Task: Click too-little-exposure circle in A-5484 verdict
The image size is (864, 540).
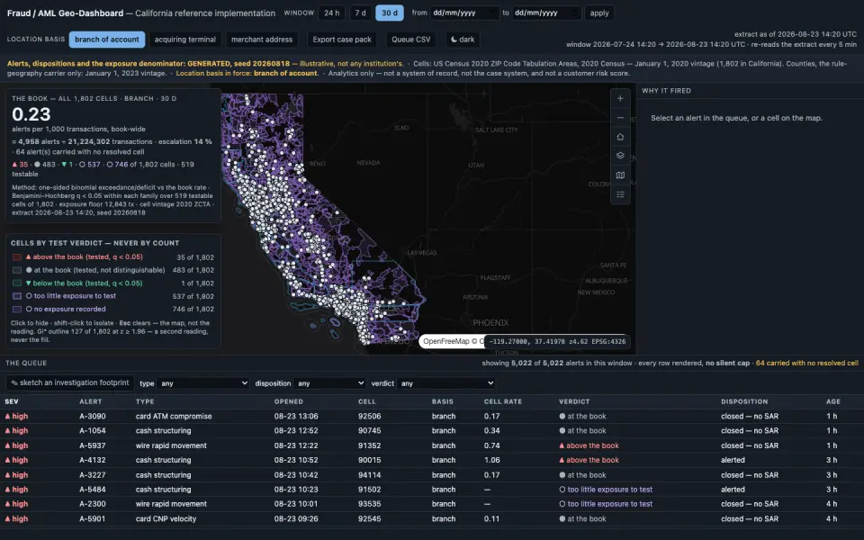Action: [562, 490]
